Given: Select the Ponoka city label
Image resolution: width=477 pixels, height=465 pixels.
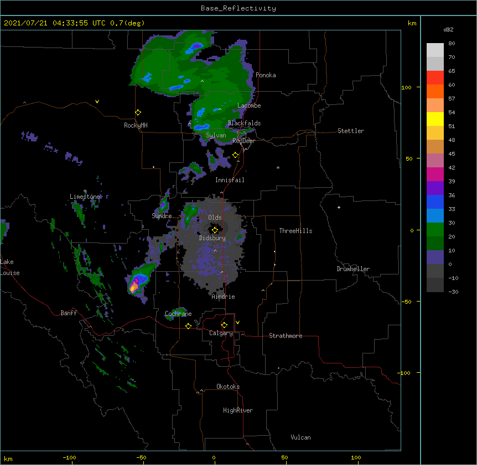Looking at the screenshot, I should coord(266,75).
